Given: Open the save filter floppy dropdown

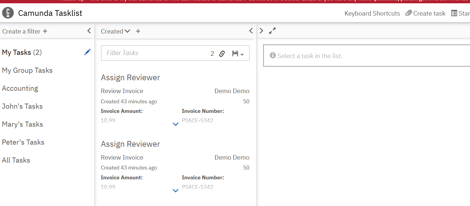Looking at the screenshot, I should click(238, 54).
